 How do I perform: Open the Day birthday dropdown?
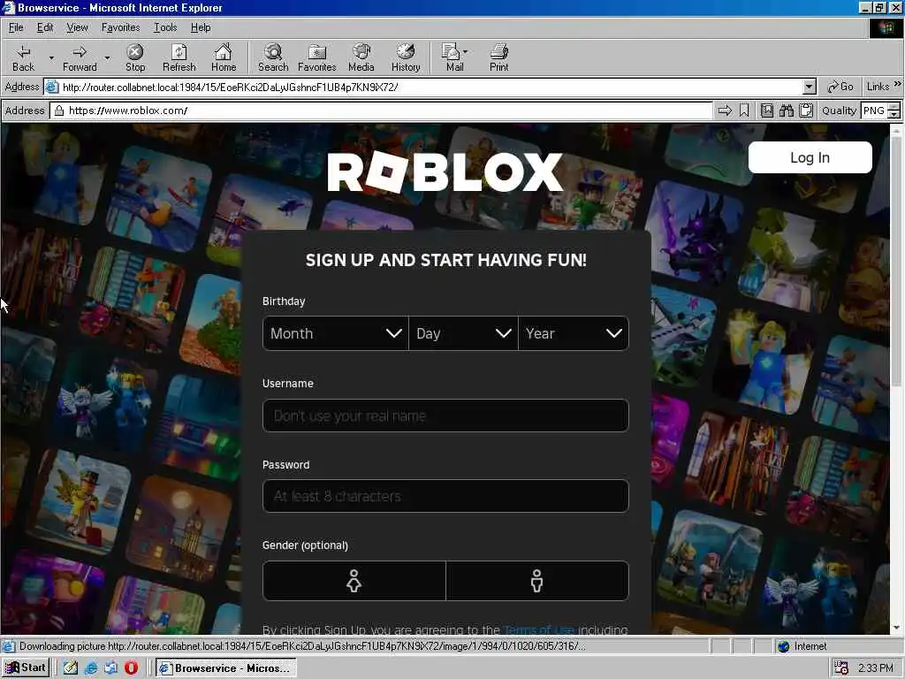pyautogui.click(x=463, y=333)
